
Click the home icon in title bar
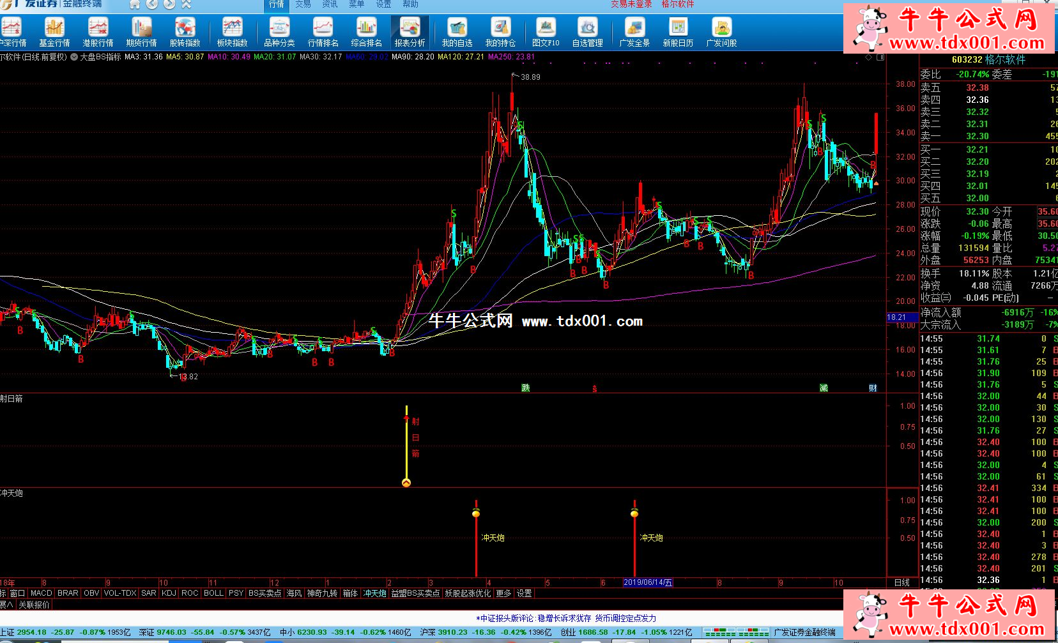click(135, 4)
